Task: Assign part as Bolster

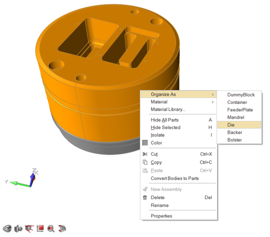Action: [x=234, y=140]
